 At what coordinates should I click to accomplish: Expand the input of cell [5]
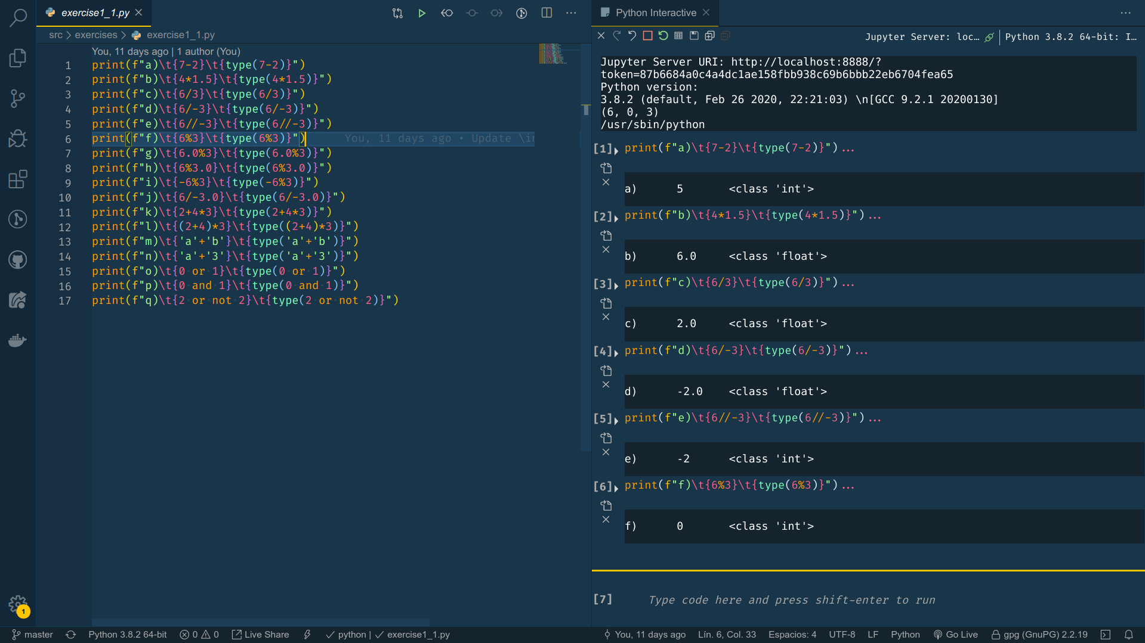coord(616,420)
